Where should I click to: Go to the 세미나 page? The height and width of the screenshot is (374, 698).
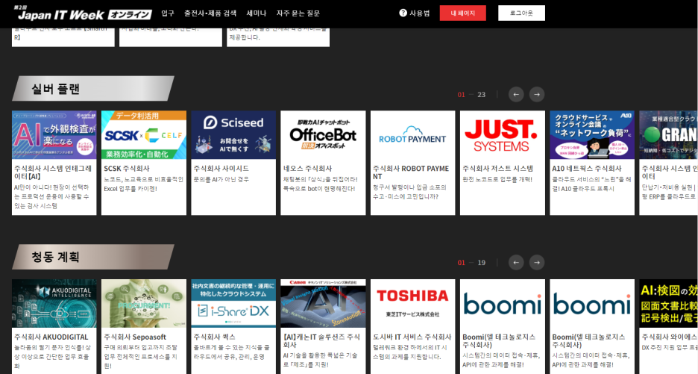[x=257, y=13]
